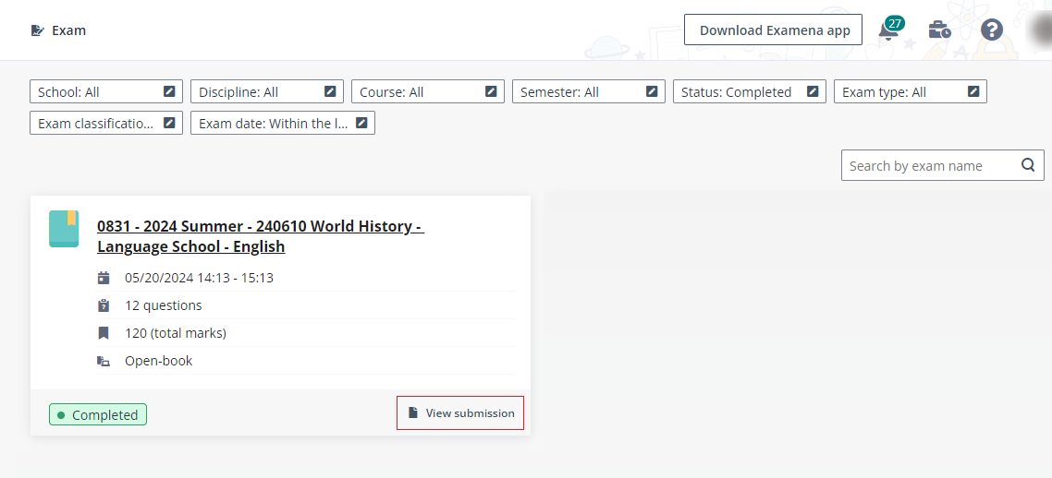
Task: Open the World History exam title link
Action: [261, 236]
